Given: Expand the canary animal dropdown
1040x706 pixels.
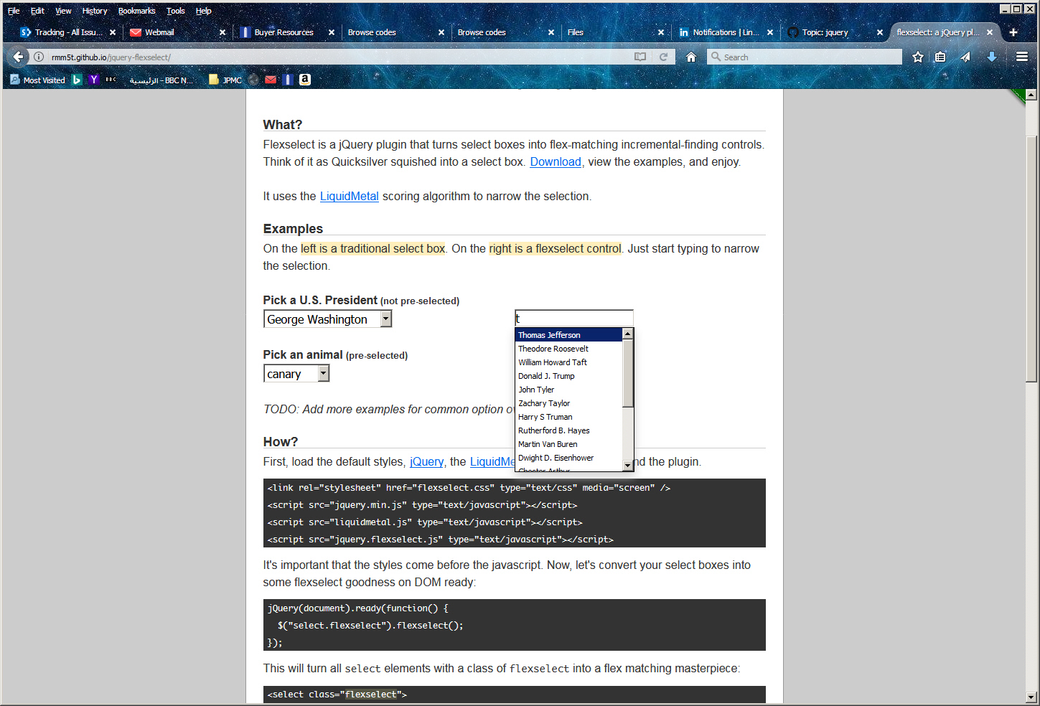Looking at the screenshot, I should coord(323,374).
